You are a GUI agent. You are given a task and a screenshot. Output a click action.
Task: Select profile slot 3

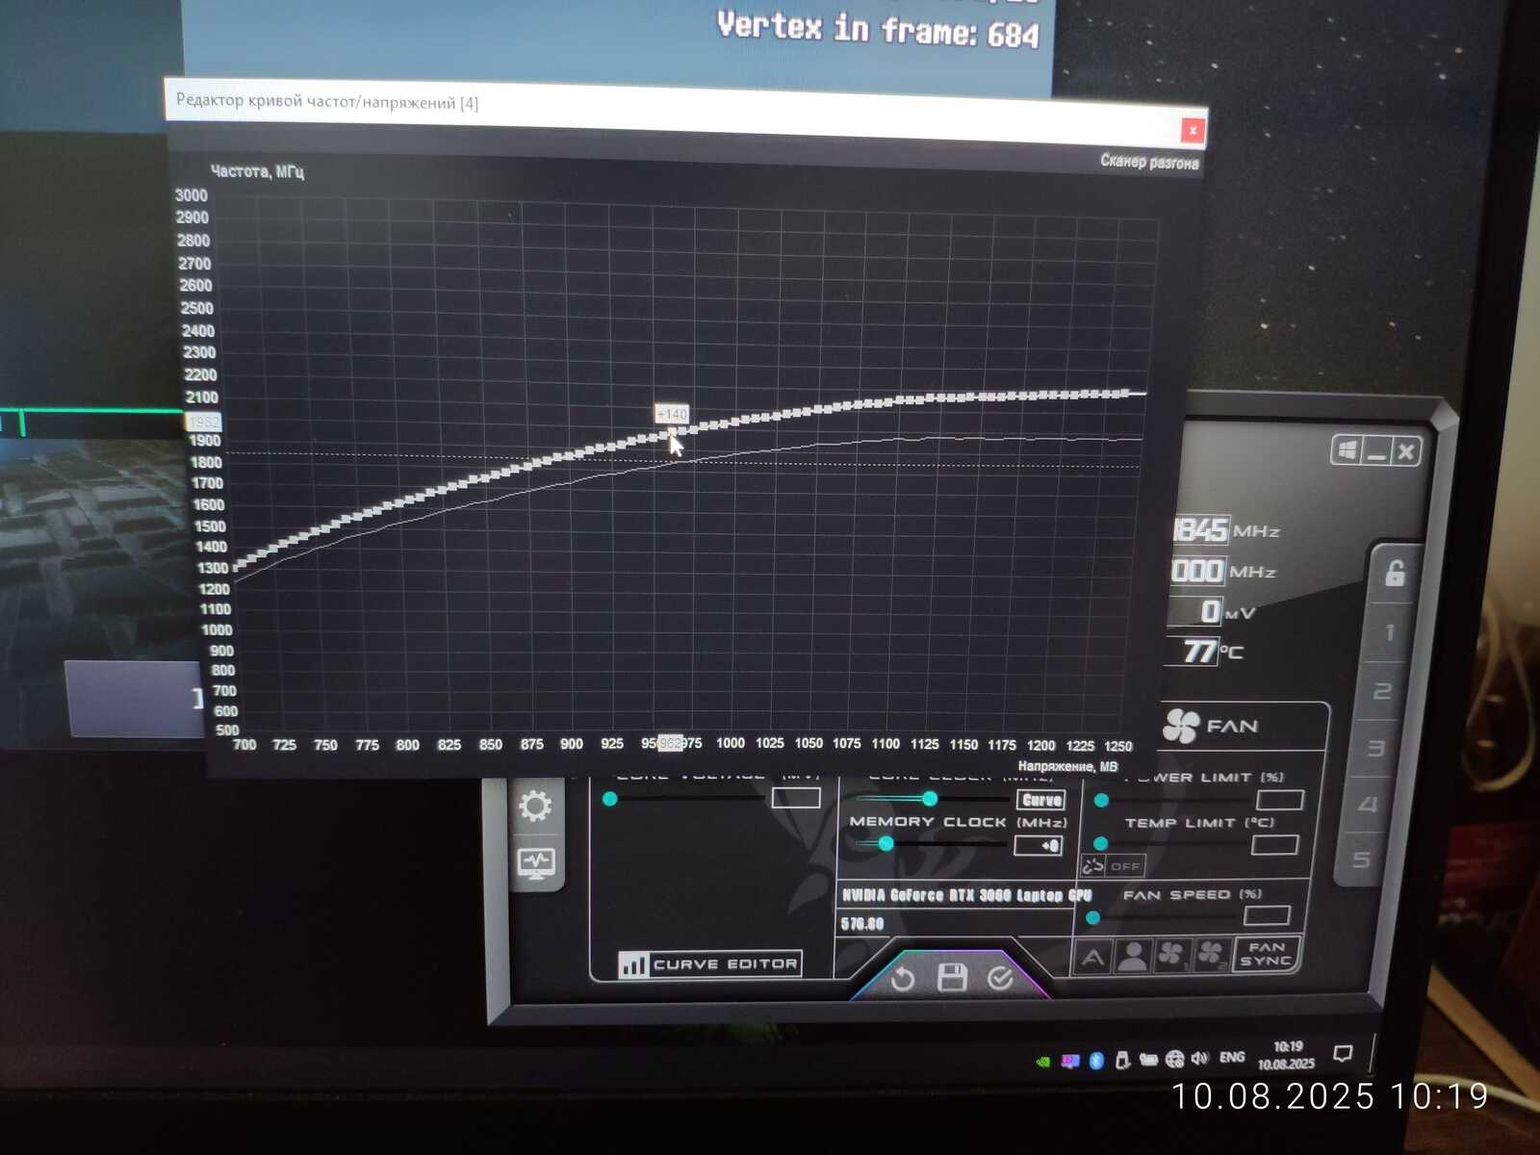[x=1375, y=748]
